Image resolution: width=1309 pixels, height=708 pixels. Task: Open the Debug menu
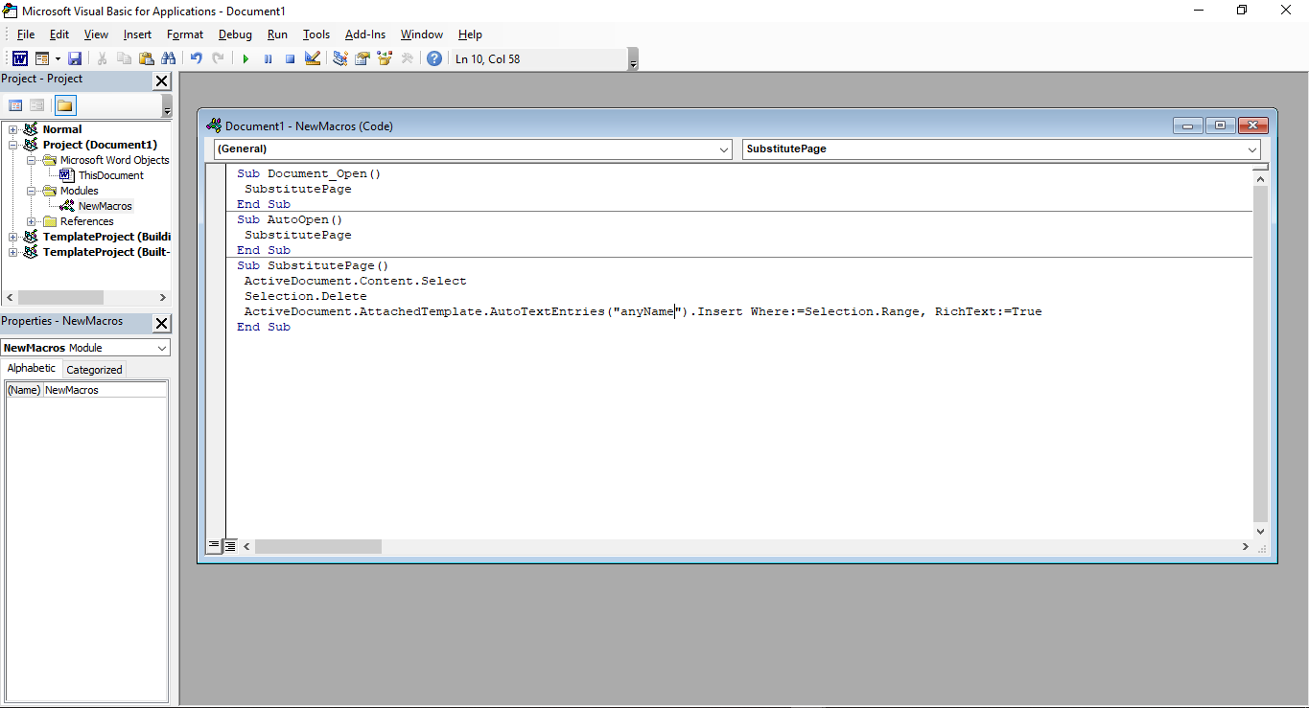235,34
